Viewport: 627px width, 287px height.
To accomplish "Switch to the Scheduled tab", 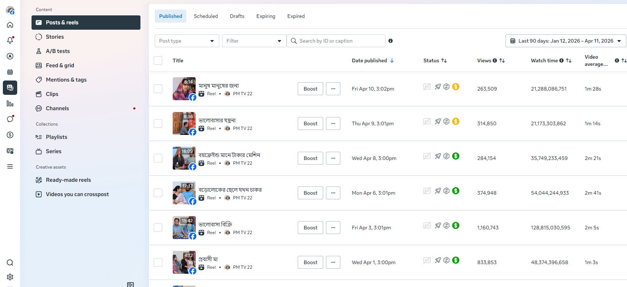I will tap(206, 16).
